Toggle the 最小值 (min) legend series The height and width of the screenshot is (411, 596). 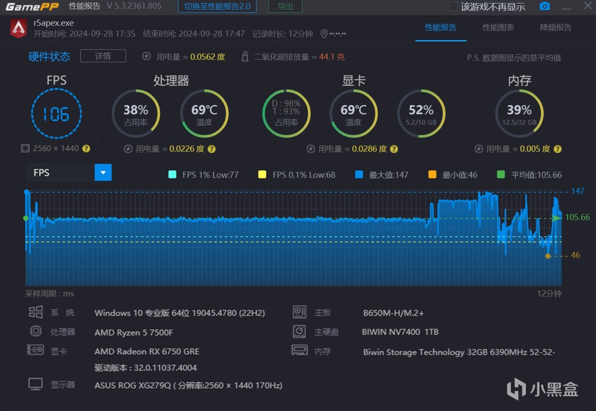coord(453,175)
